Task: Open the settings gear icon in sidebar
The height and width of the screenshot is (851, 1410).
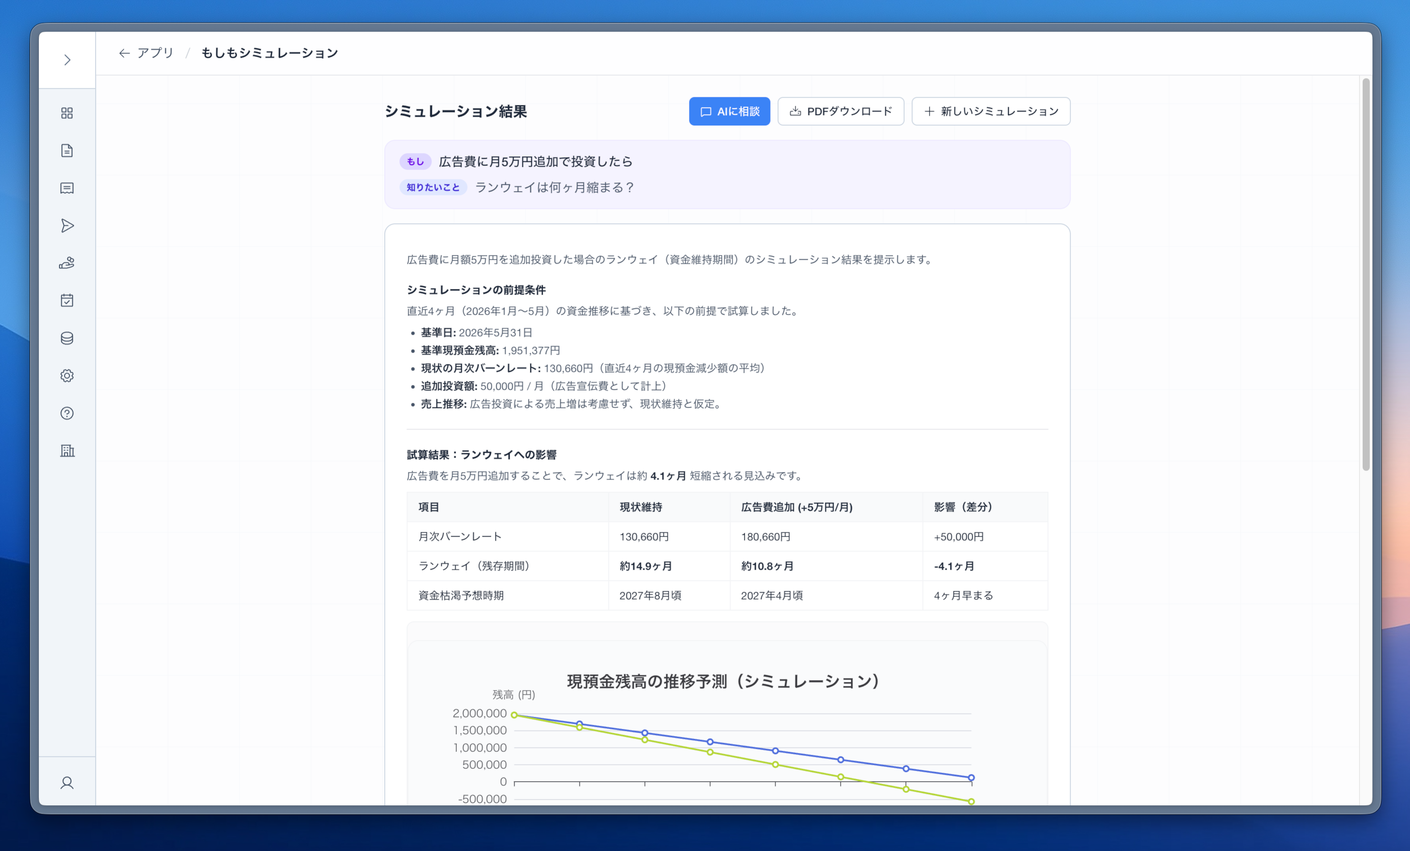Action: [x=67, y=376]
